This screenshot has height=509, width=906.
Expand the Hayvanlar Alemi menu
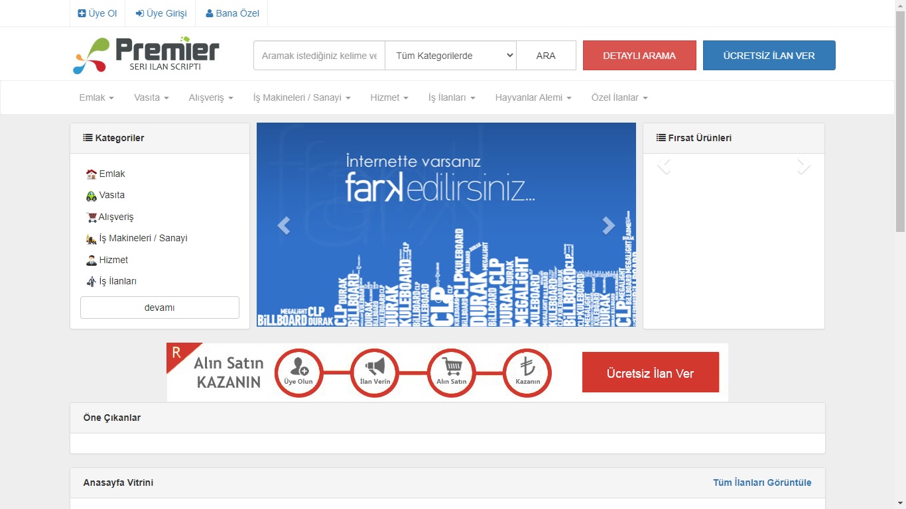[533, 97]
